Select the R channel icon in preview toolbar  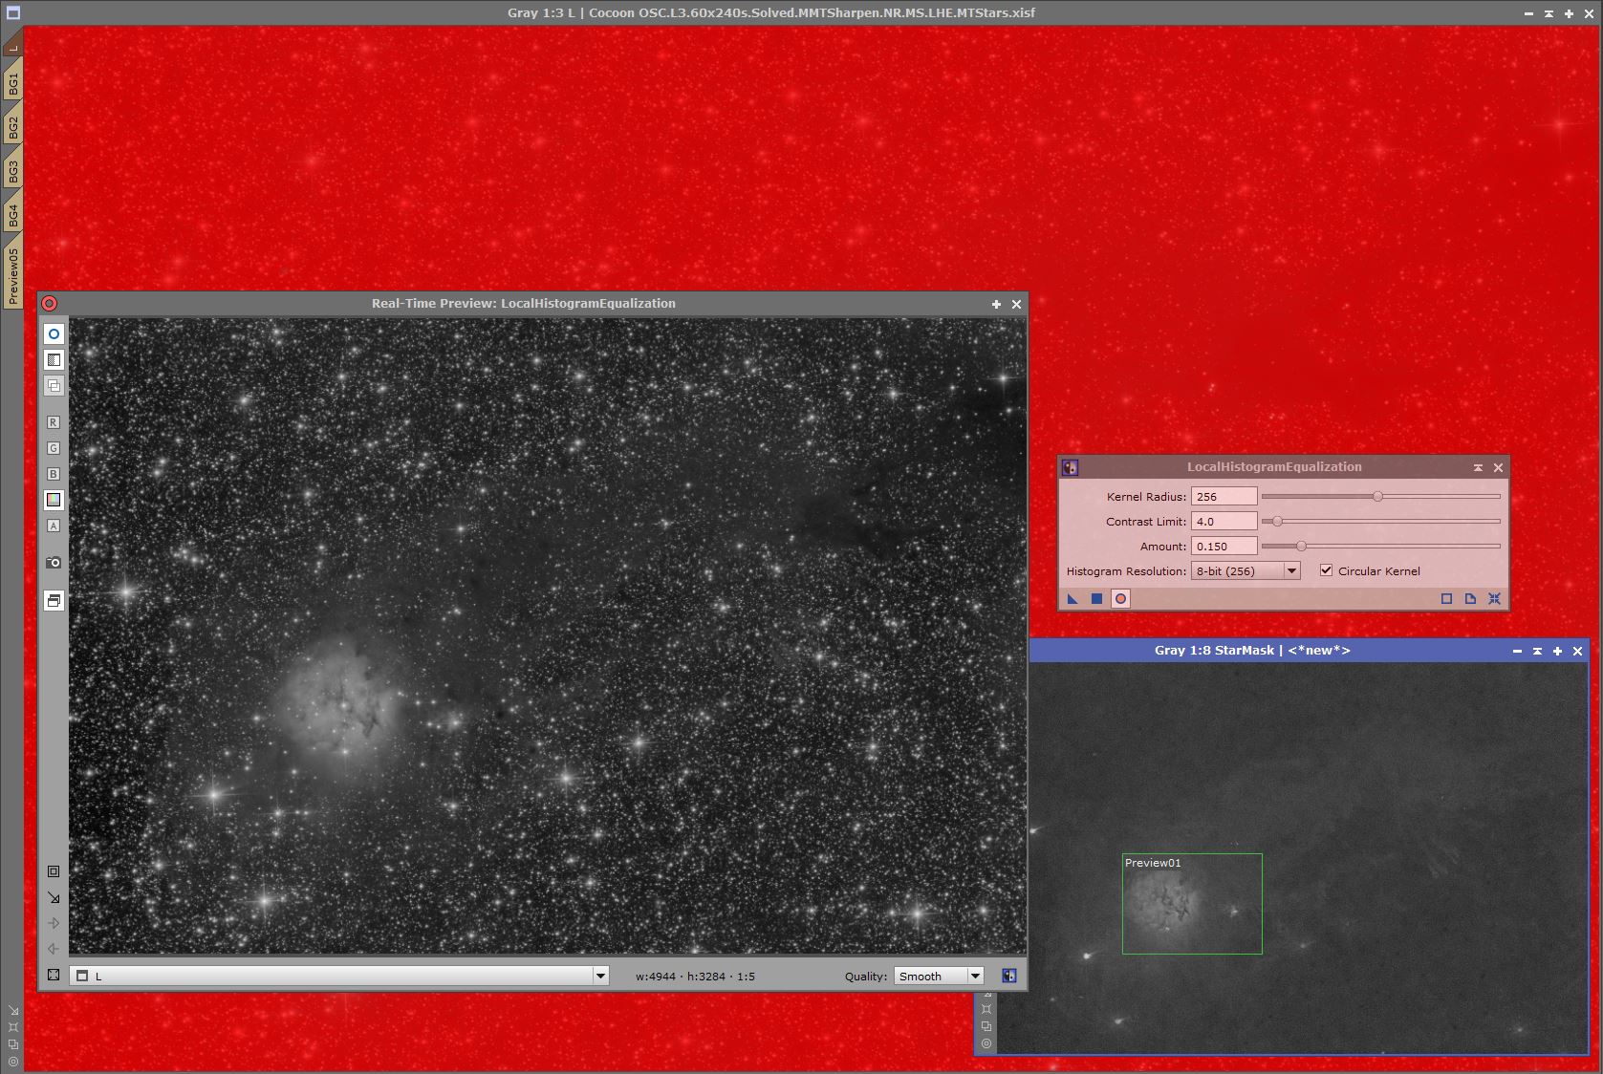coord(54,421)
